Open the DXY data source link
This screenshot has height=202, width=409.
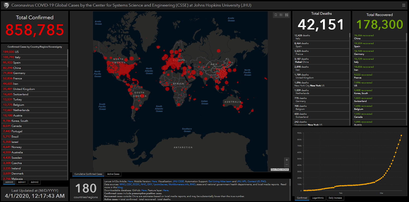(x=150, y=184)
